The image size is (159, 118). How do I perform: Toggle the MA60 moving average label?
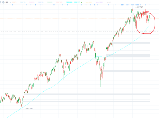(50, 2)
